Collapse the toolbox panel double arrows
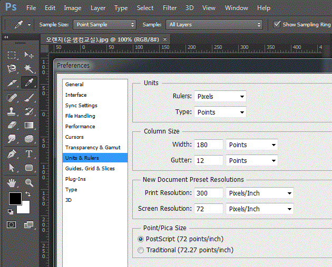 point(6,37)
